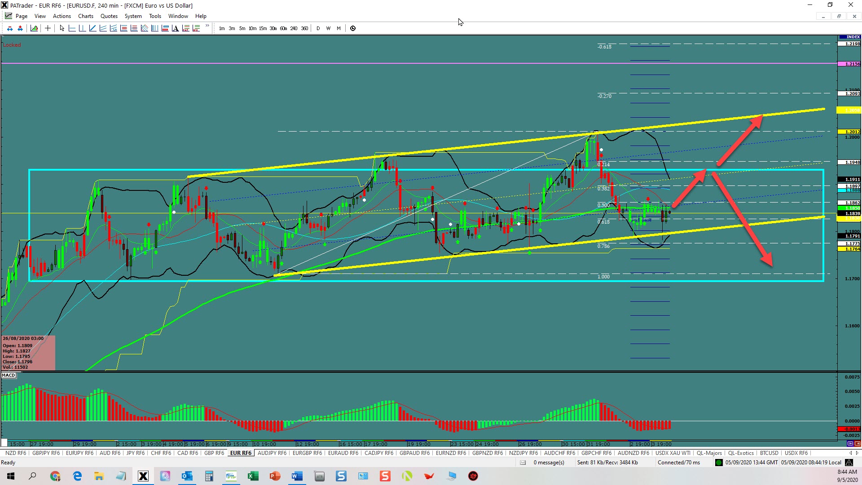The width and height of the screenshot is (862, 485).
Task: Select the parallel channel tool
Action: point(103,28)
